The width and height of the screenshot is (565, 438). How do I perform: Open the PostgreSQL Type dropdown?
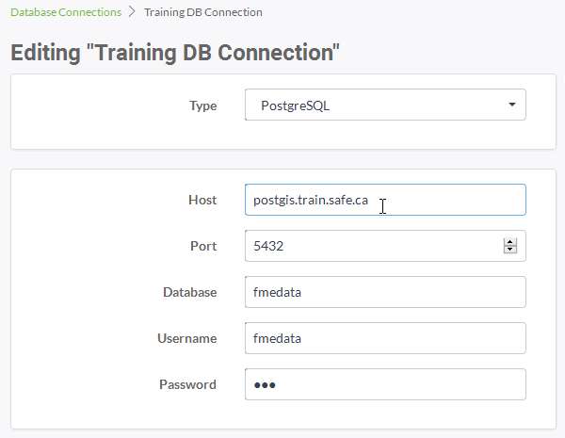pyautogui.click(x=385, y=105)
